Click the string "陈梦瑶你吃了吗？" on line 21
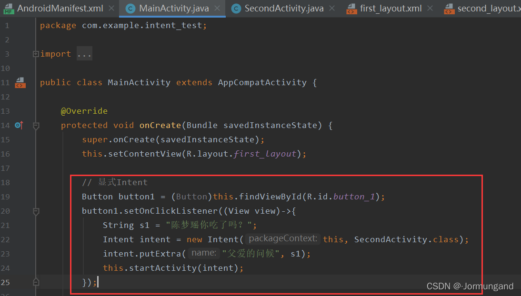The height and width of the screenshot is (296, 521). pos(209,225)
